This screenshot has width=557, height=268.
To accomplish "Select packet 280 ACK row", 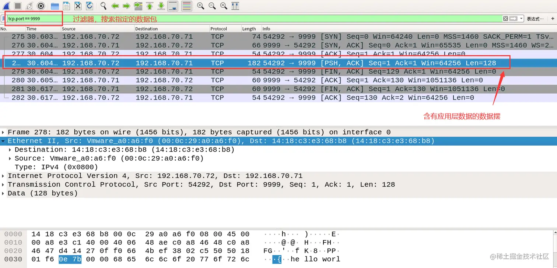I will [x=278, y=80].
